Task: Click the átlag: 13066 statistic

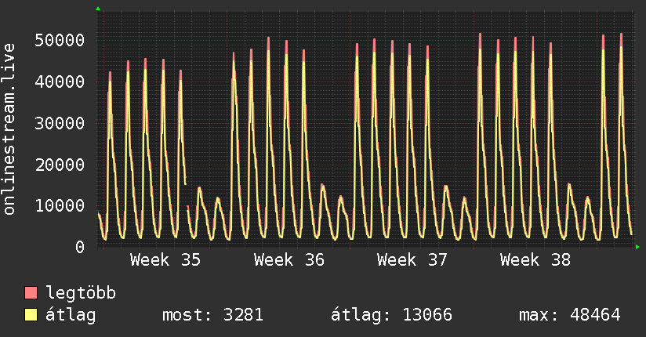Action: (391, 315)
